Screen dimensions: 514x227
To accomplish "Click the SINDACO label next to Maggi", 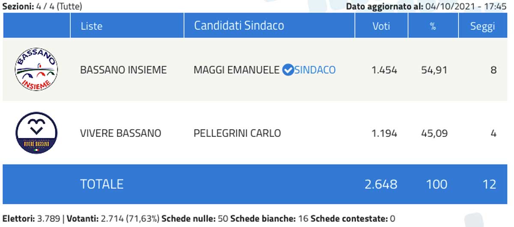I will (315, 70).
